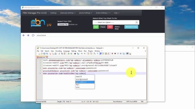Open the first [Auto] Settings dropdown
195x109 pixels.
[x=86, y=13]
